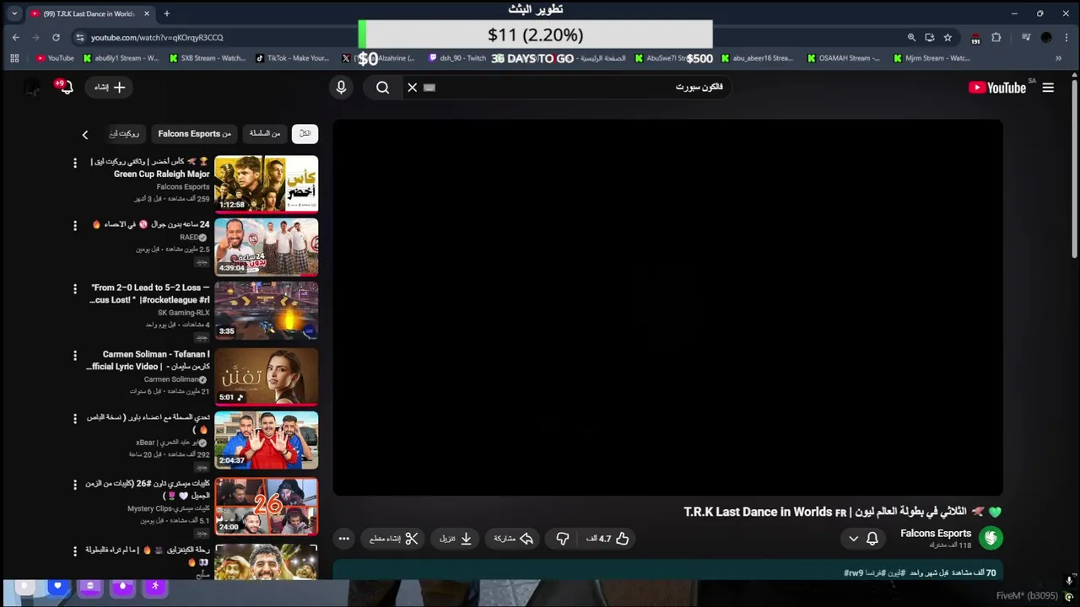Open options menu for Green Cup Raleigh Major video

tap(75, 163)
